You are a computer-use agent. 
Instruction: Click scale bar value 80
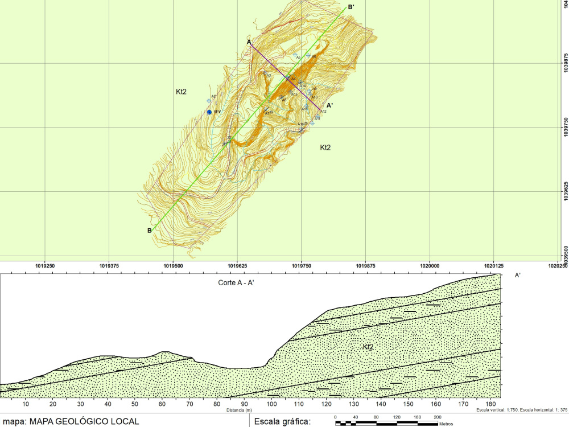(x=376, y=417)
